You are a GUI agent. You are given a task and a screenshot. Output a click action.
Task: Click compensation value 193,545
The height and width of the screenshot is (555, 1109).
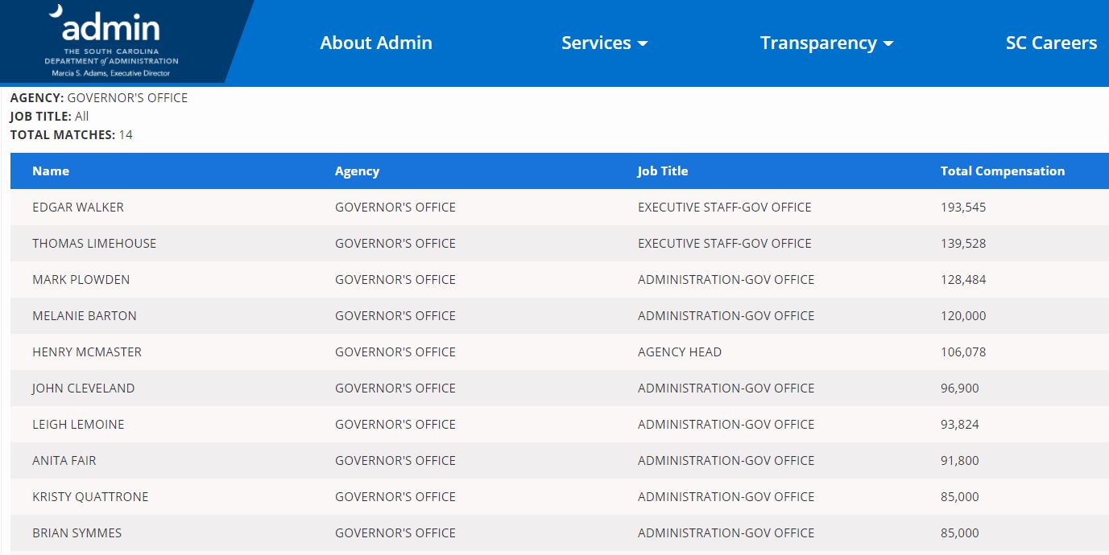tap(963, 207)
